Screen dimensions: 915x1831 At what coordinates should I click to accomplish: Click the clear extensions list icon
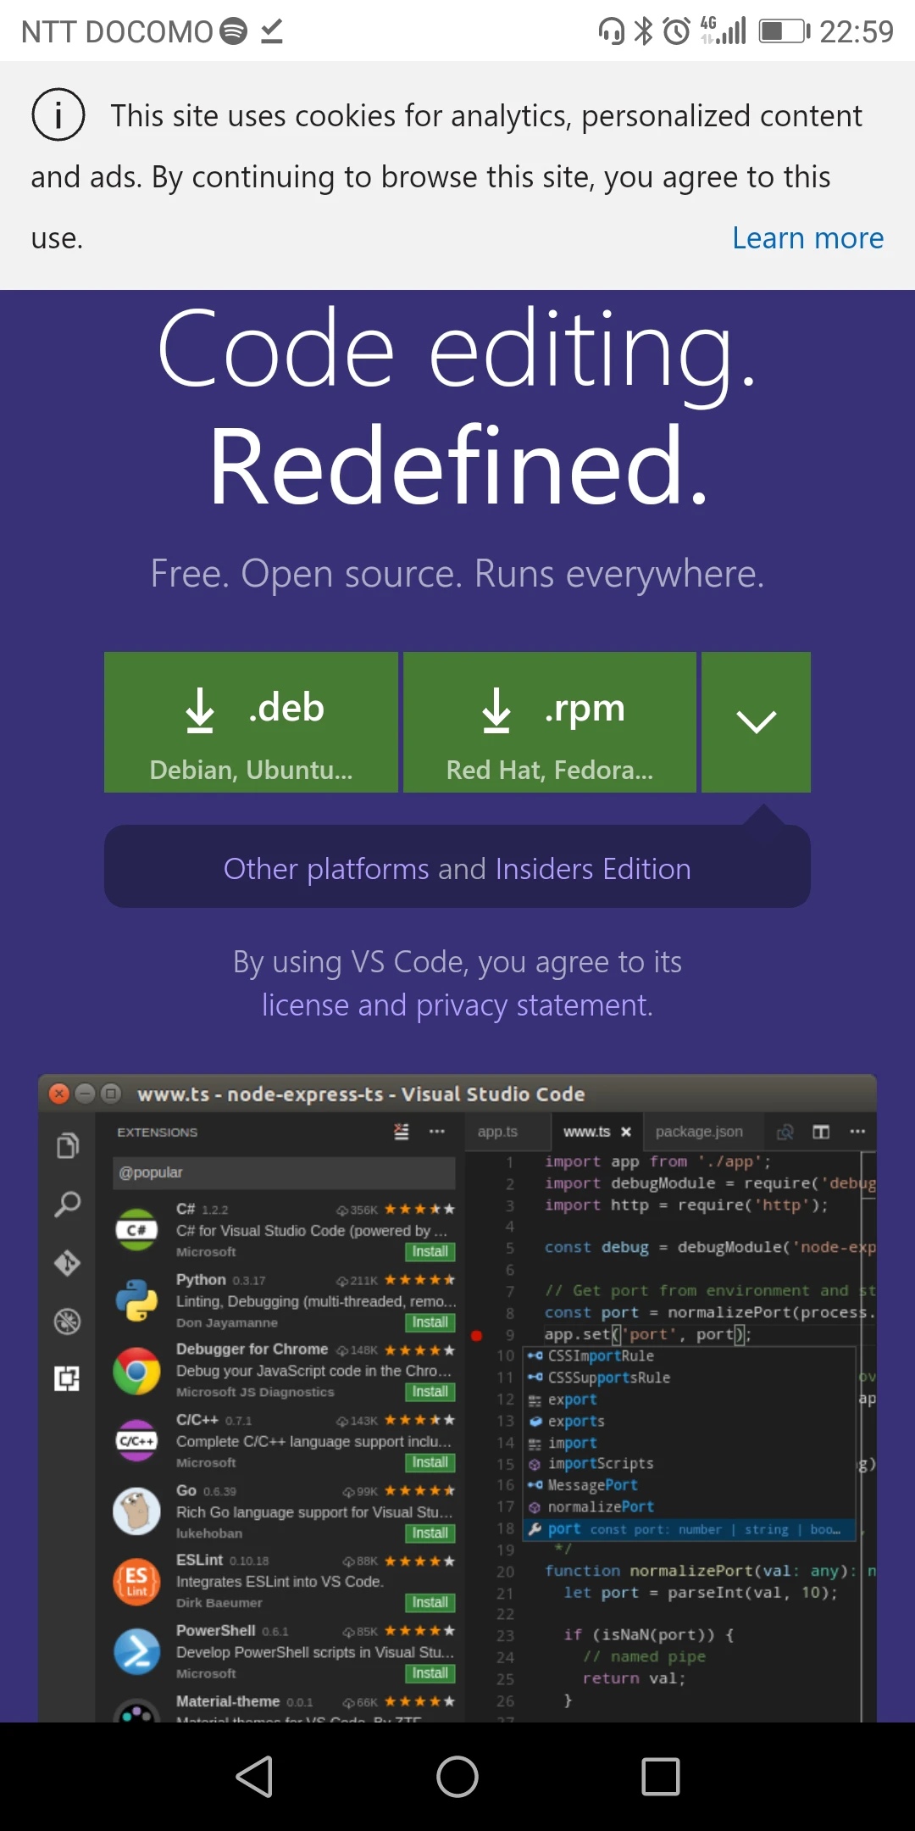click(x=402, y=1132)
